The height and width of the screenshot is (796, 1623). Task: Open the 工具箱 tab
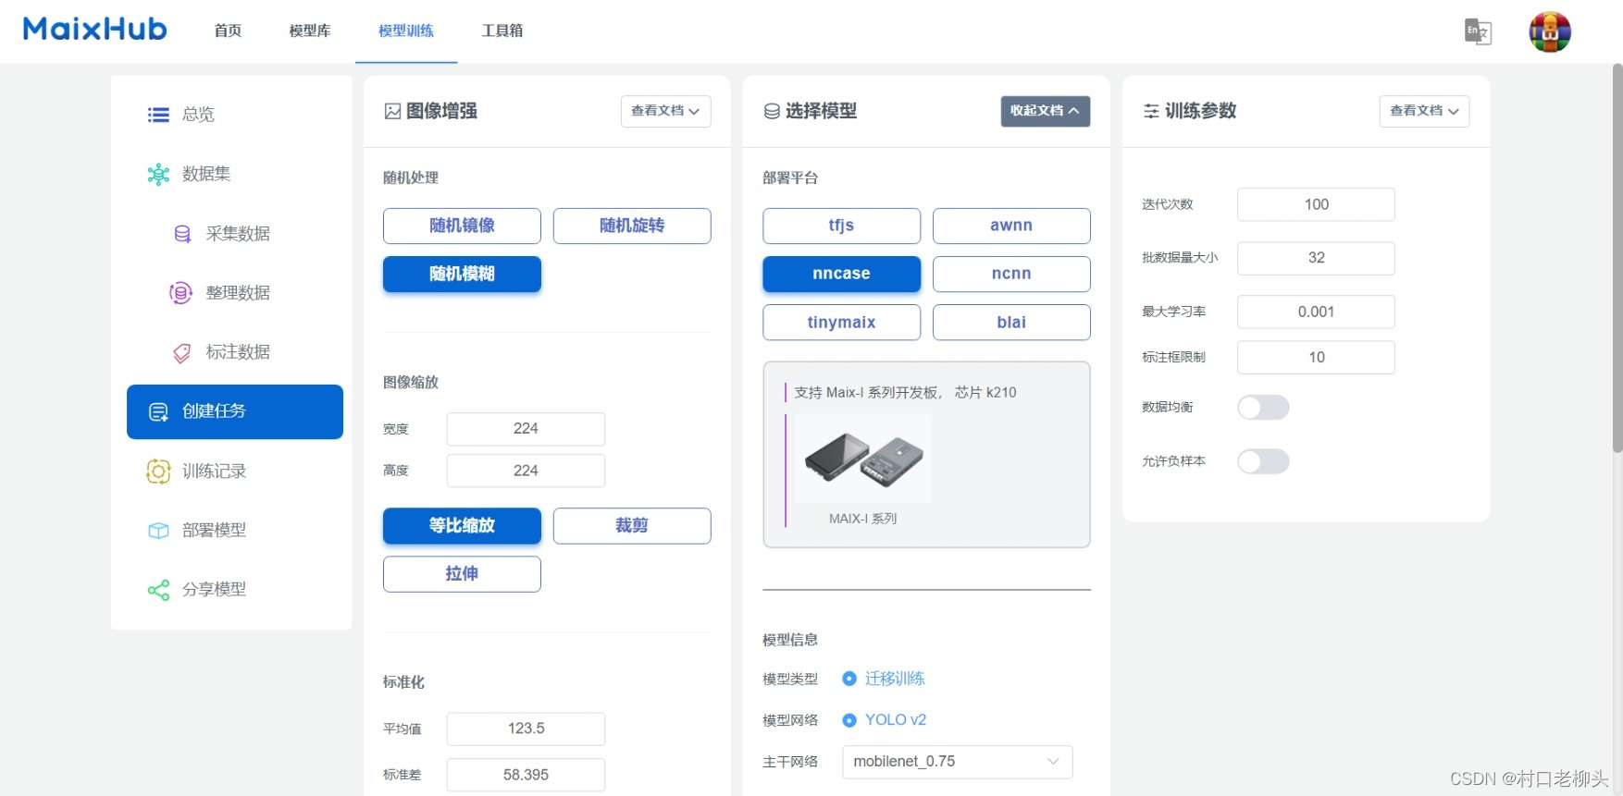(x=502, y=31)
